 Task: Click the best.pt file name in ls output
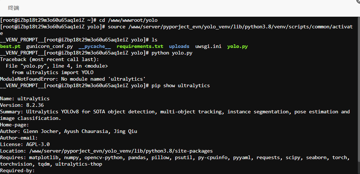point(10,46)
